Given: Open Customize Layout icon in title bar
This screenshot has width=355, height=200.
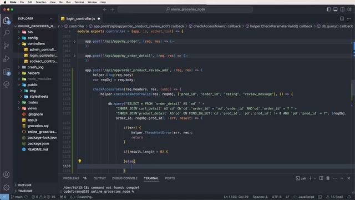Looking at the screenshot, I should pos(349,9).
